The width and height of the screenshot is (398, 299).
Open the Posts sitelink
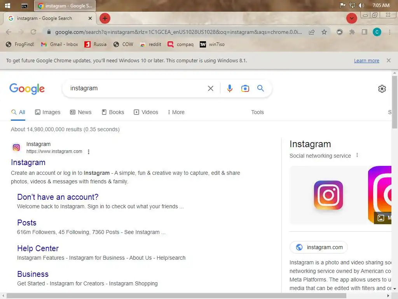coord(27,223)
